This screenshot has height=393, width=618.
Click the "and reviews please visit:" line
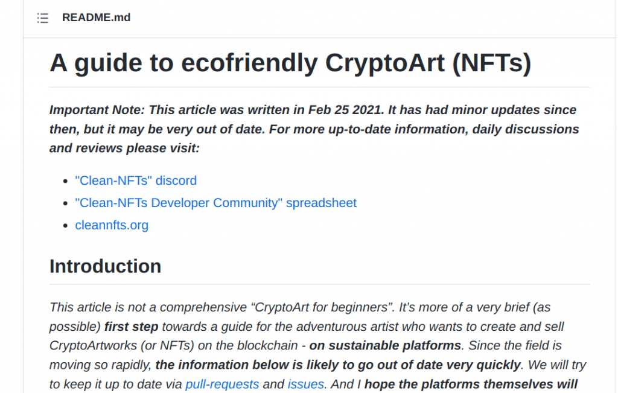(x=124, y=148)
